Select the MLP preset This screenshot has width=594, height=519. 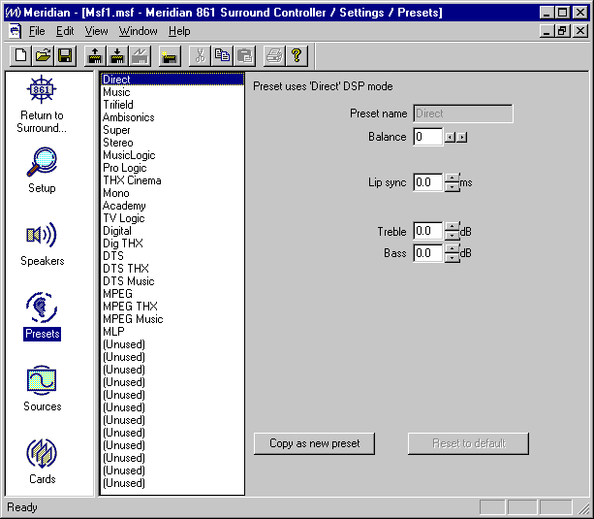coord(172,332)
